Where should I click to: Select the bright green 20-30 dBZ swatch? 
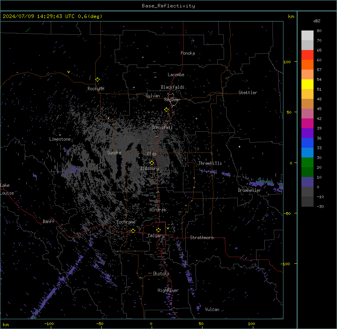307,163
